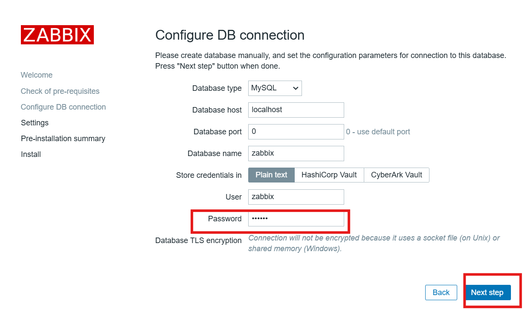This screenshot has height=310, width=525.
Task: Click the ZABBIX logo
Action: point(57,35)
